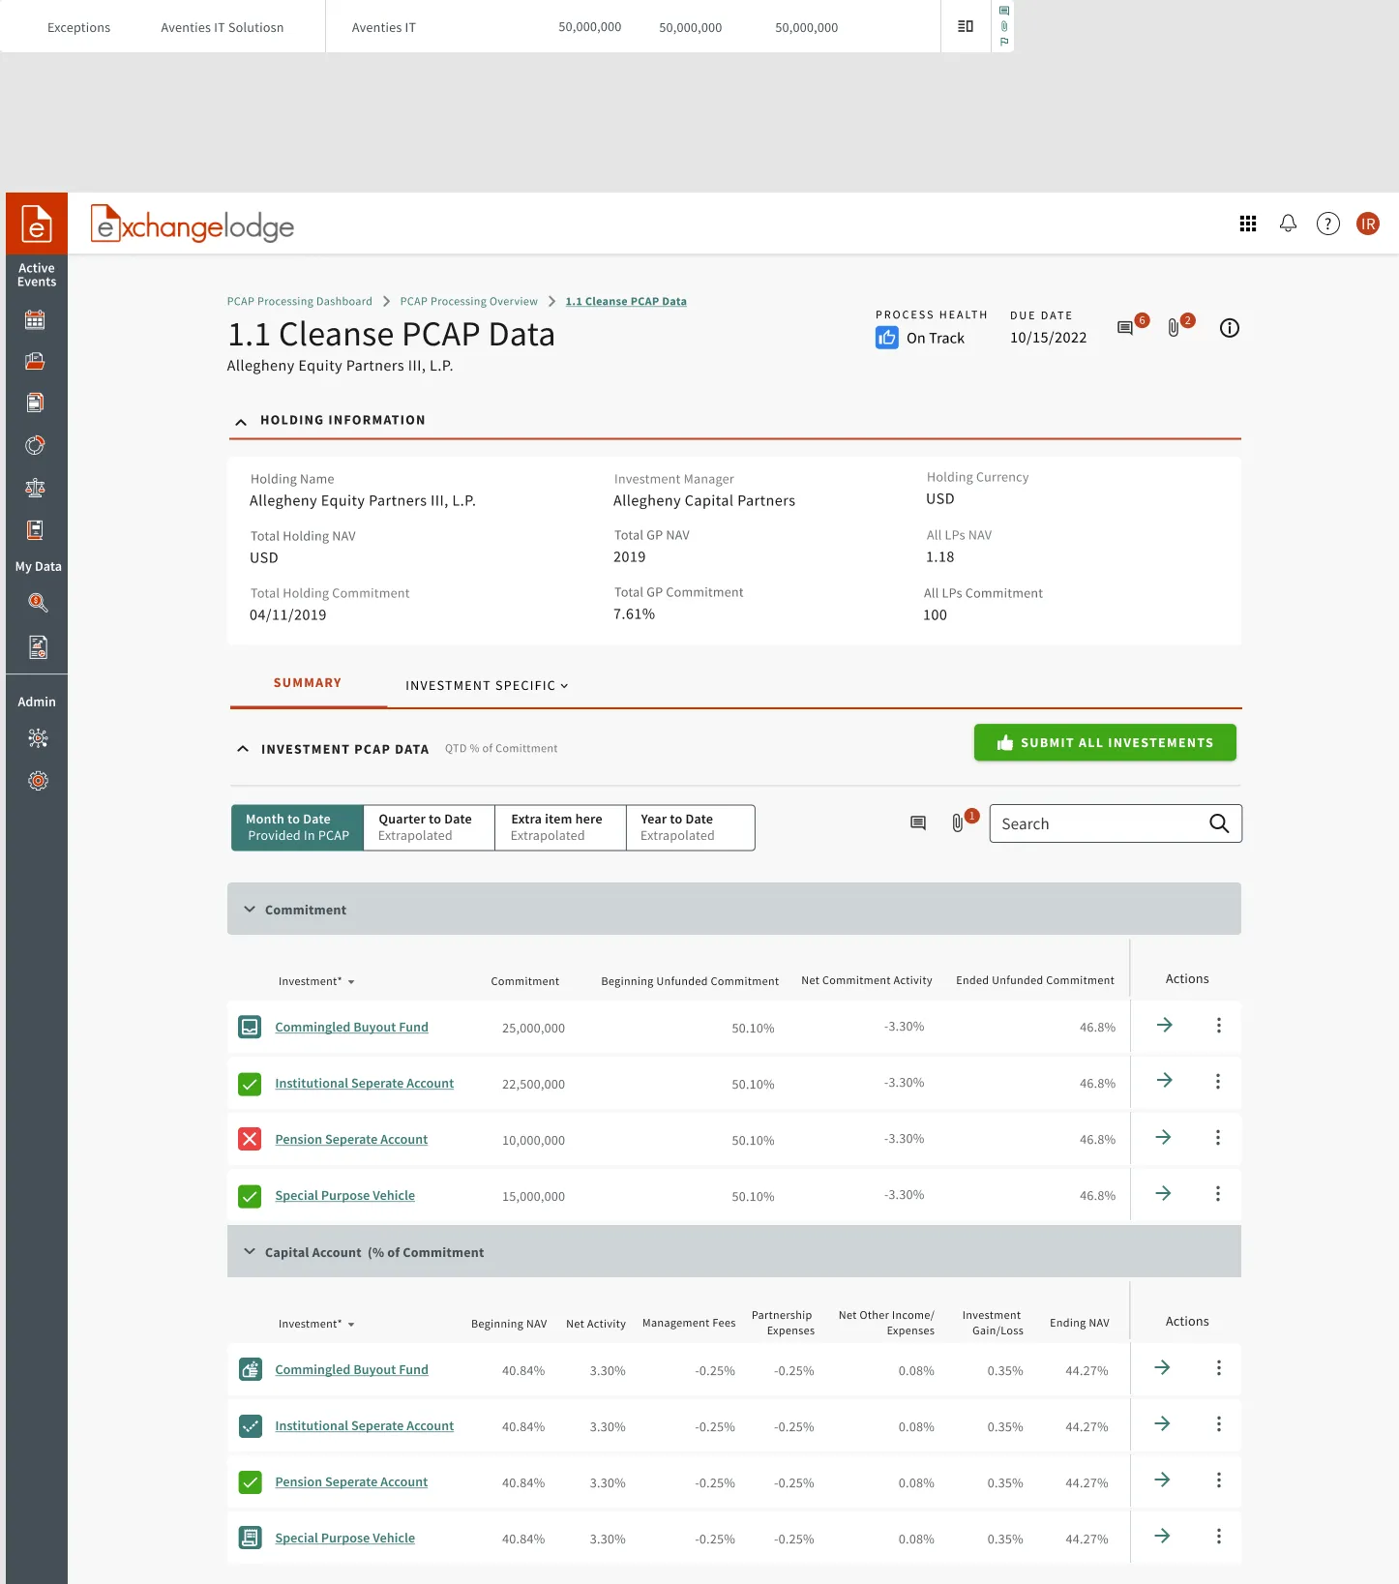Image resolution: width=1399 pixels, height=1584 pixels.
Task: Open the Exceptions tab at the top
Action: [x=78, y=27]
